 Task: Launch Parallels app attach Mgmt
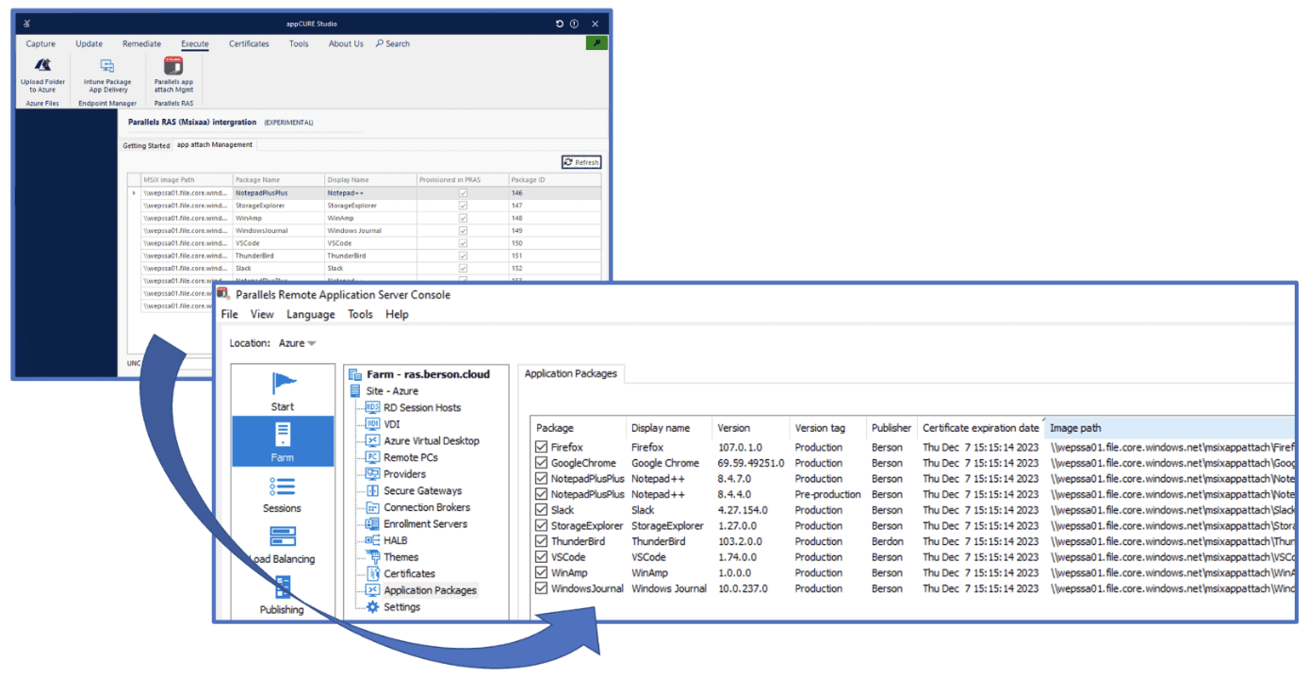[173, 75]
